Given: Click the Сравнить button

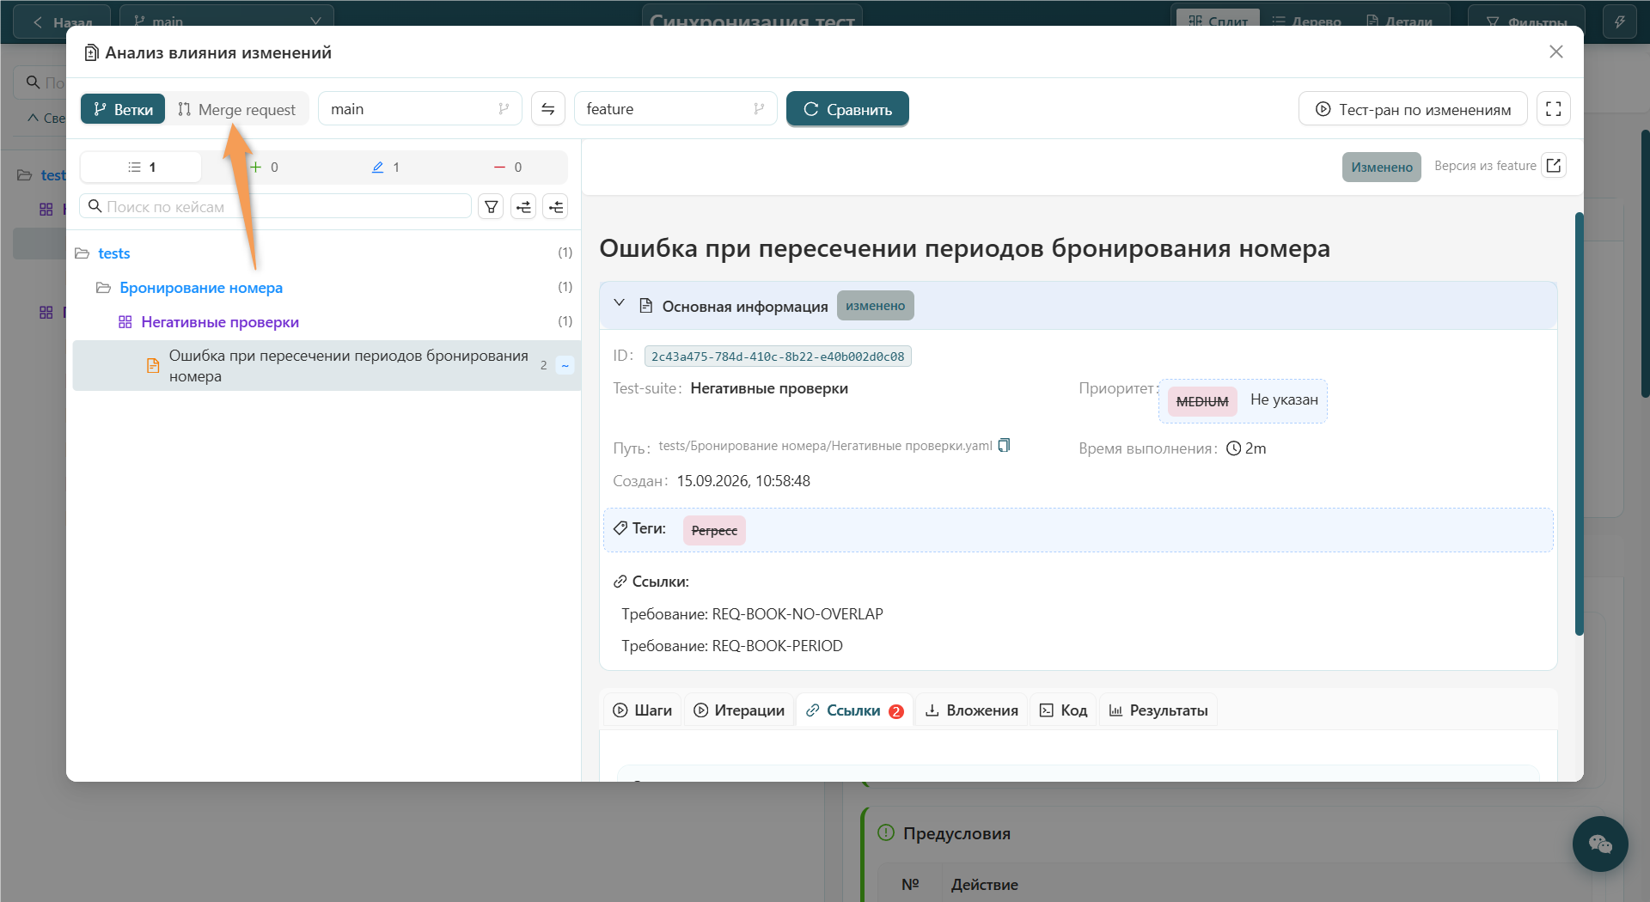Looking at the screenshot, I should pos(847,109).
